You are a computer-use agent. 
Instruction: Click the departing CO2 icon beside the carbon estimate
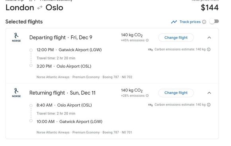(151, 50)
